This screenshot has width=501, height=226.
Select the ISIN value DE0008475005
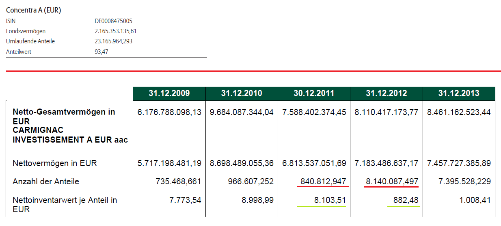coord(113,21)
